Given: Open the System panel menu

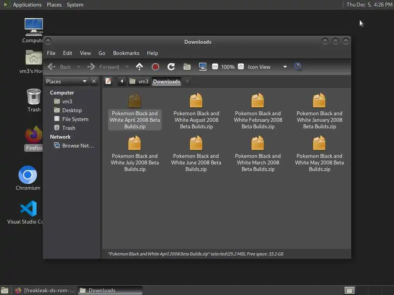Looking at the screenshot, I should click(x=75, y=5).
